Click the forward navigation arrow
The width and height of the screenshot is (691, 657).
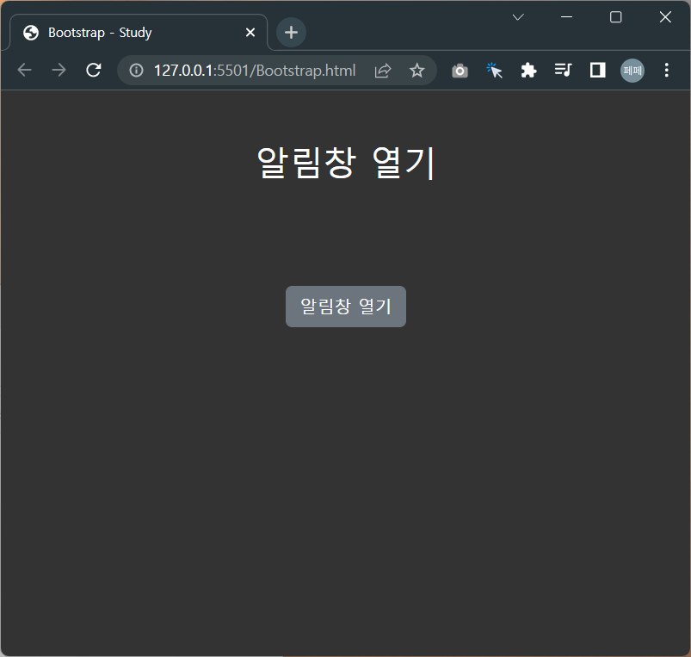coord(59,70)
